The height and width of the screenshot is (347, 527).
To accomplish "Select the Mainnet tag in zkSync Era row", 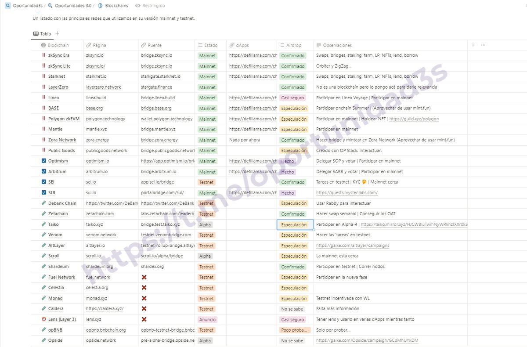I will point(207,56).
